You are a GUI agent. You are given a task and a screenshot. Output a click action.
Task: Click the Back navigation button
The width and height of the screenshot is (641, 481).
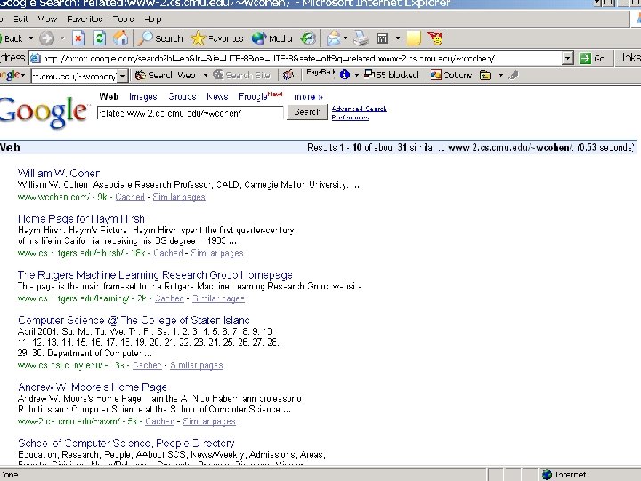[12, 38]
